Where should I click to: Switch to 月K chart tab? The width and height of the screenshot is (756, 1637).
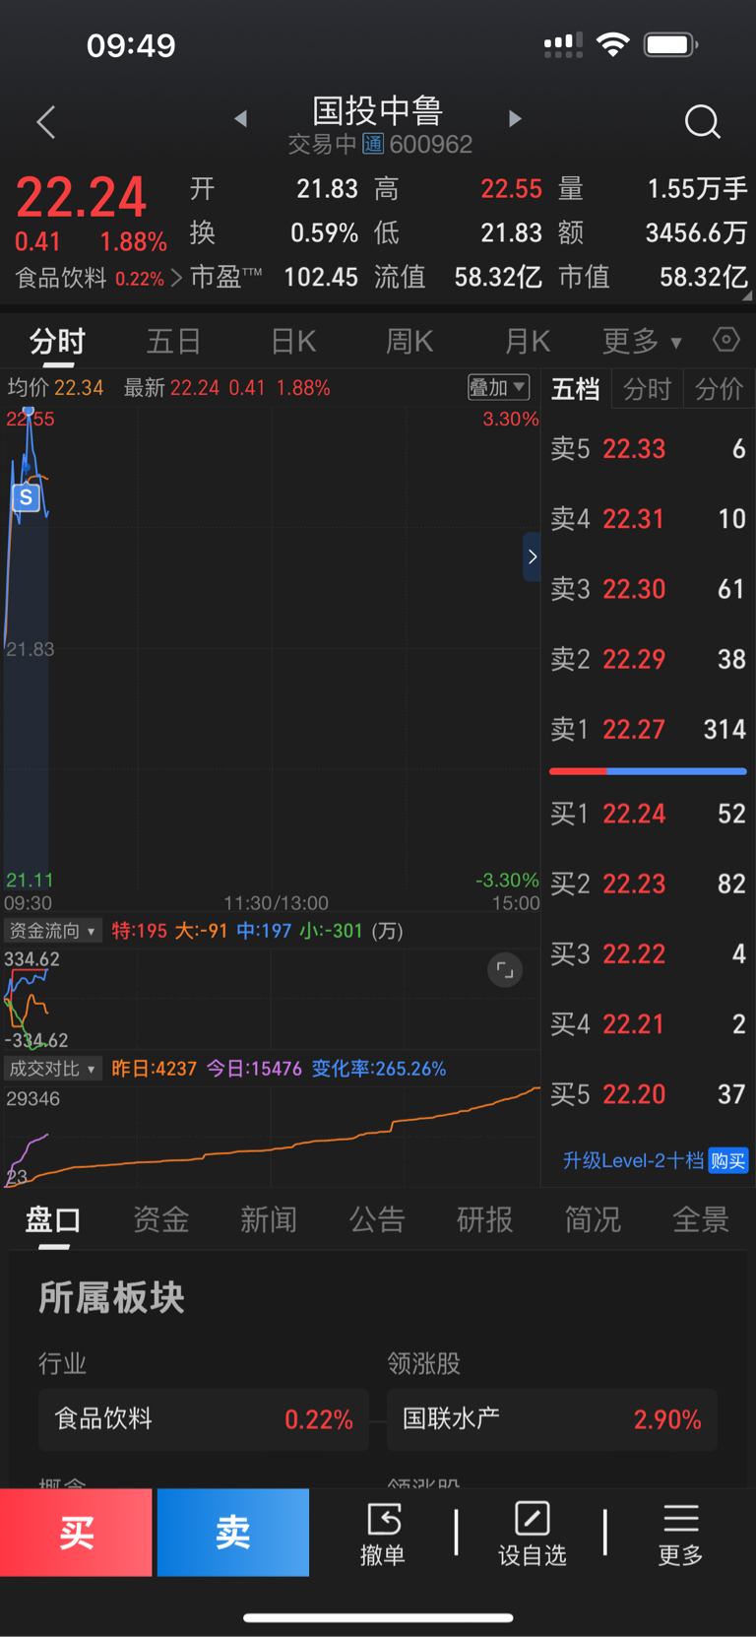click(x=528, y=342)
